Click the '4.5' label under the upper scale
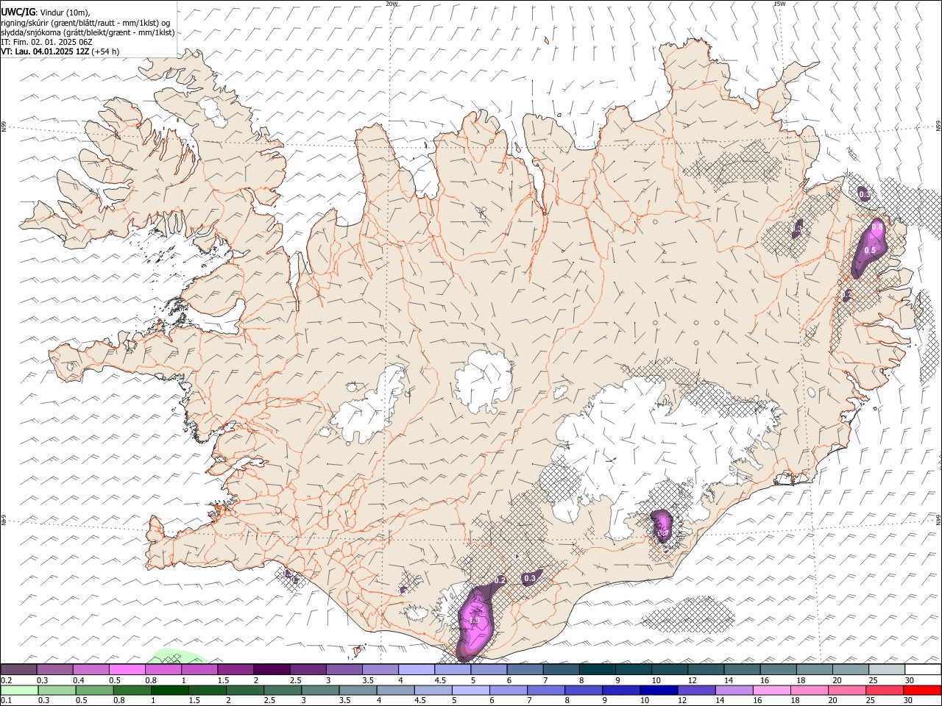The width and height of the screenshot is (942, 706). tap(440, 680)
